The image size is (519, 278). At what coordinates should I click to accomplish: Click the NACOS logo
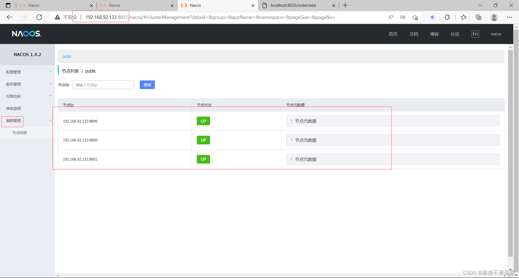pos(26,34)
